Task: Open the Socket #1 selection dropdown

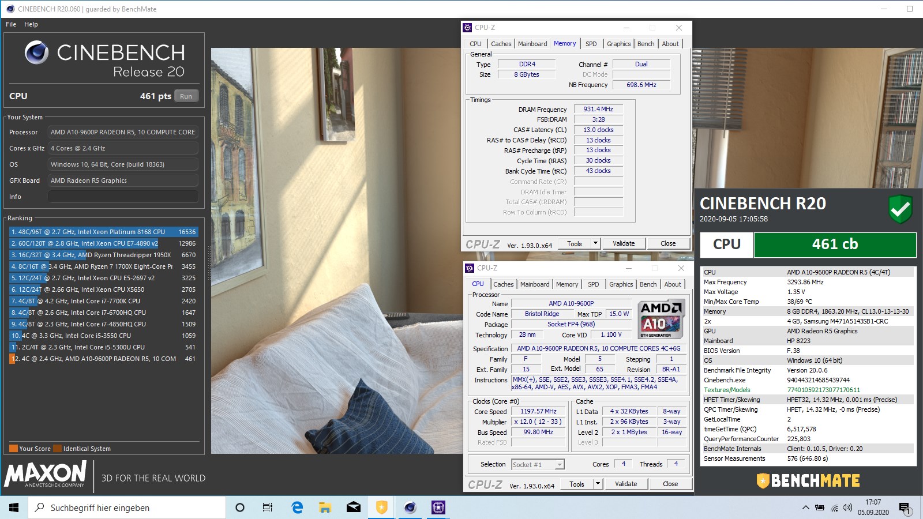Action: (538, 464)
